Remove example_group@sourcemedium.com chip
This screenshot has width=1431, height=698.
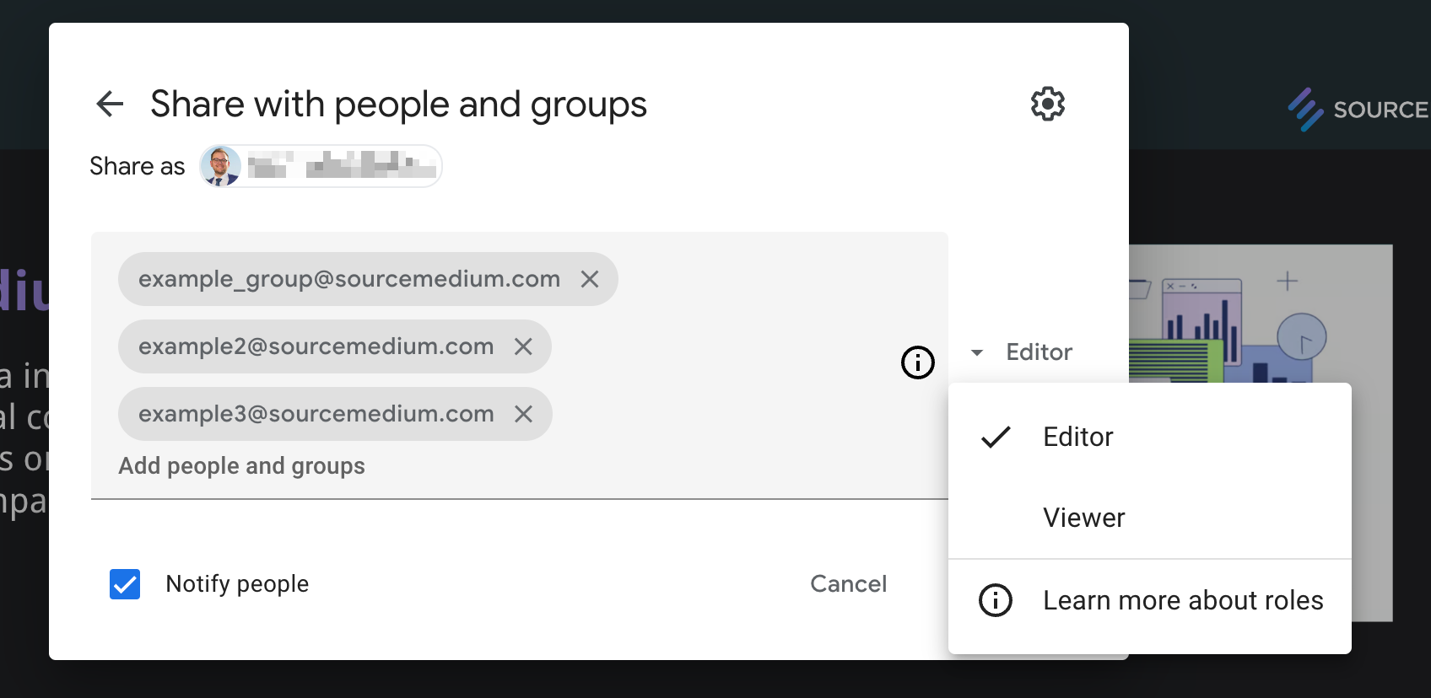(x=590, y=279)
